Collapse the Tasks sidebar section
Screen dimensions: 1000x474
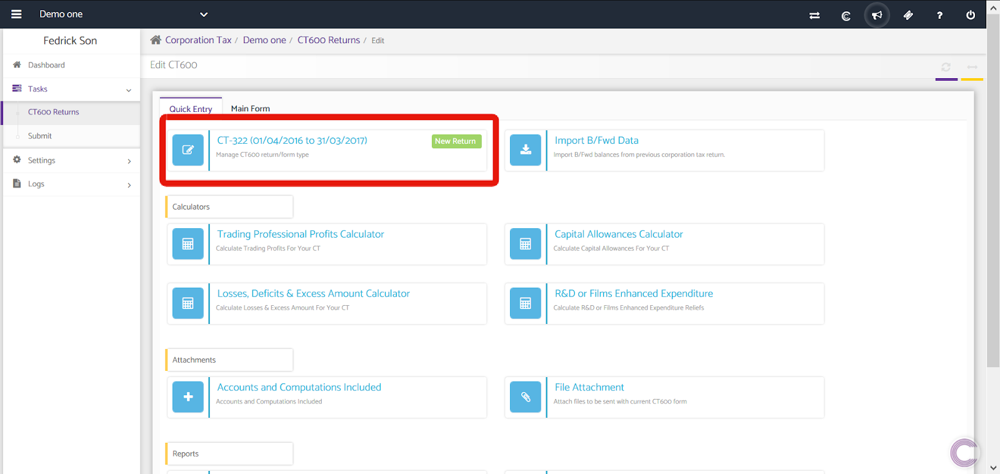pyautogui.click(x=71, y=89)
